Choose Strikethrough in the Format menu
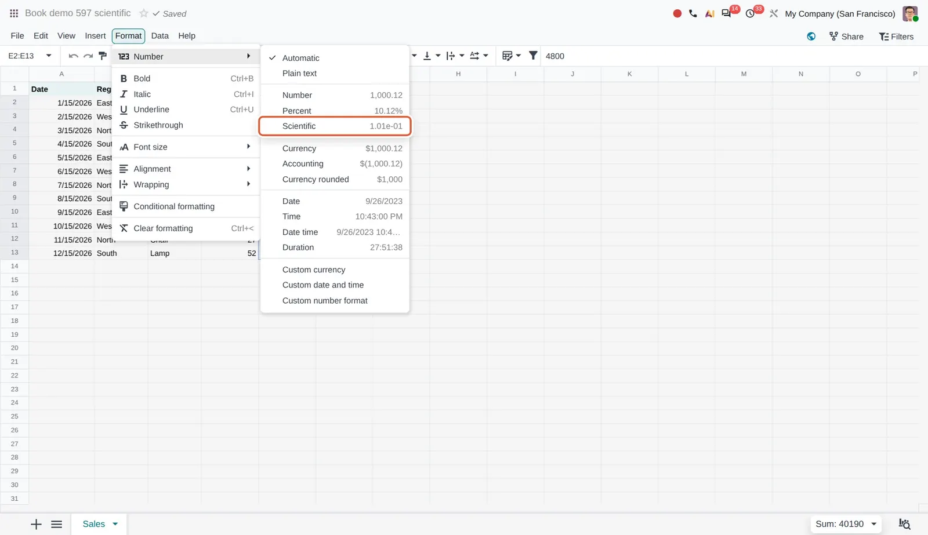The image size is (928, 535). coord(186,125)
